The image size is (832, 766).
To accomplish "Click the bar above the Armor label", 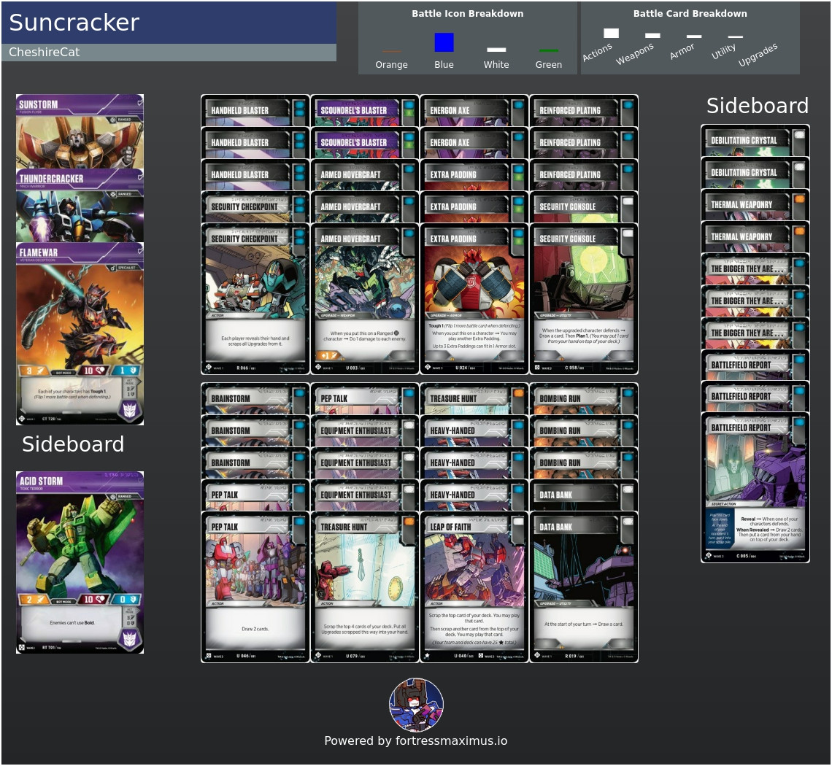I will (x=694, y=36).
